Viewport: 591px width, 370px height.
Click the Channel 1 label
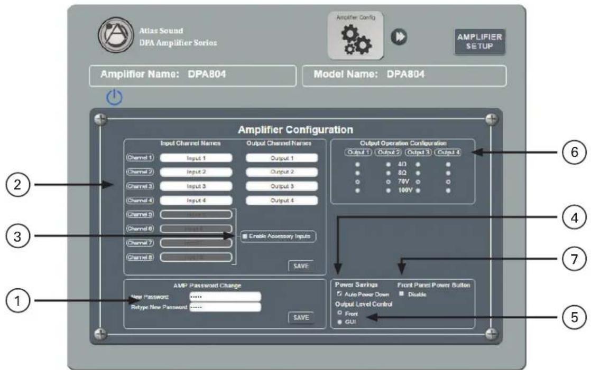[140, 158]
